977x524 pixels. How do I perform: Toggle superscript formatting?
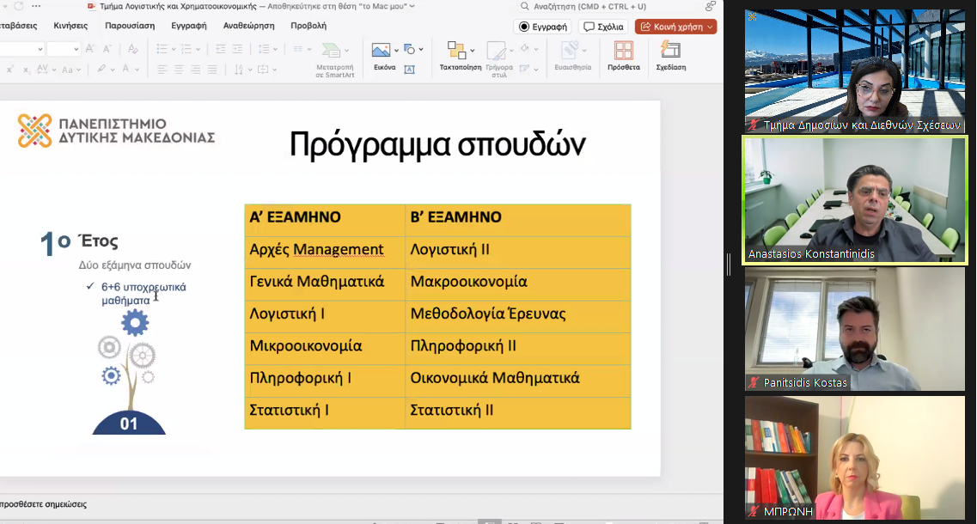point(9,70)
